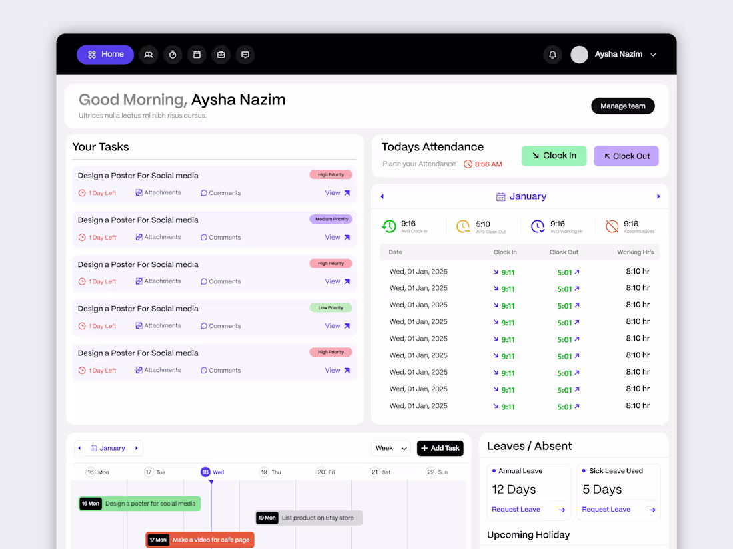733x549 pixels.
Task: Click the Date column header
Action: 395,252
